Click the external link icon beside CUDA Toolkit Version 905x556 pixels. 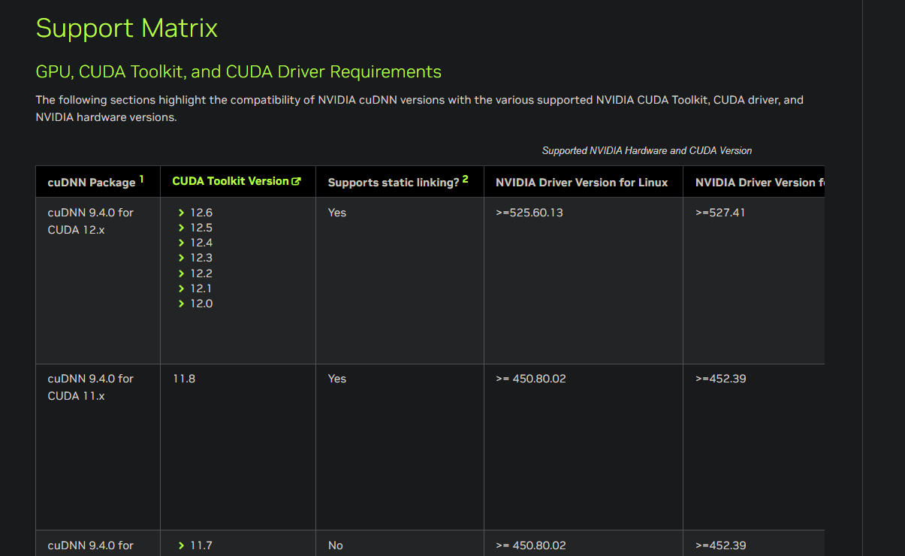(297, 181)
